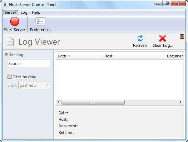This screenshot has width=188, height=142.
Task: Maximize the HostsServer Control Panel window
Action: point(166,3)
